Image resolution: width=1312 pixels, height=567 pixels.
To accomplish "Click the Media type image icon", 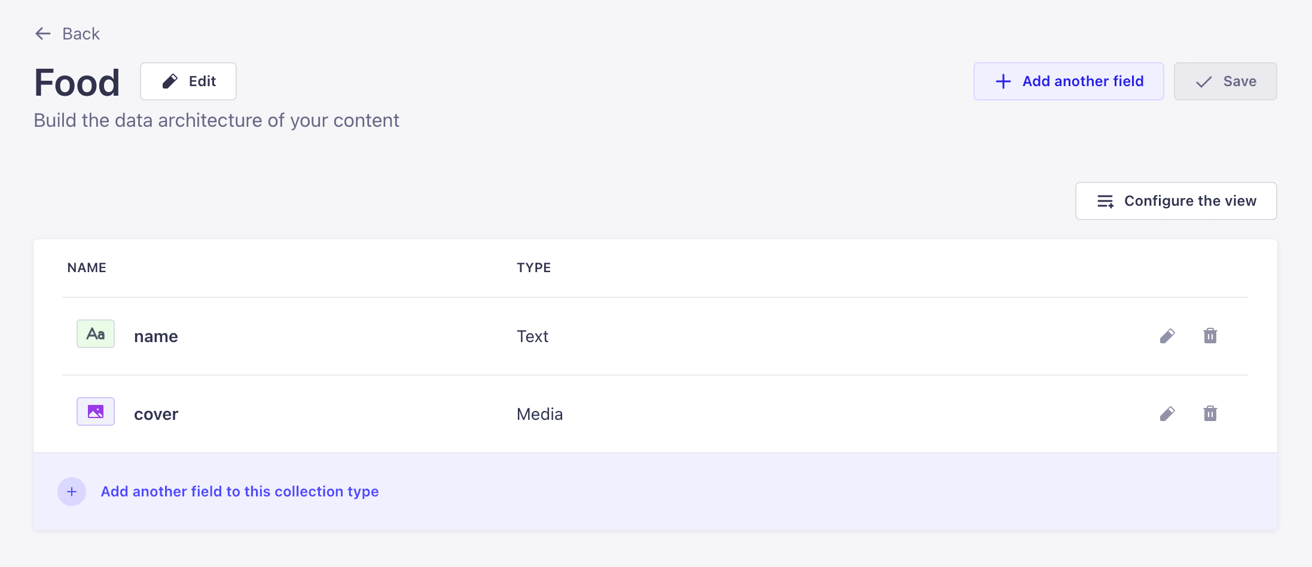I will pyautogui.click(x=96, y=411).
